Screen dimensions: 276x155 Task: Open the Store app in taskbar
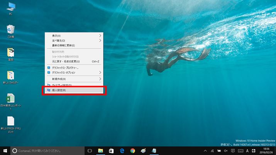[111, 150]
